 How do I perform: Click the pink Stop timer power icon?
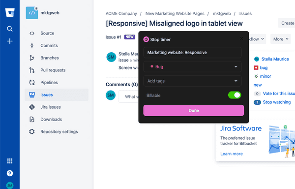(146, 39)
